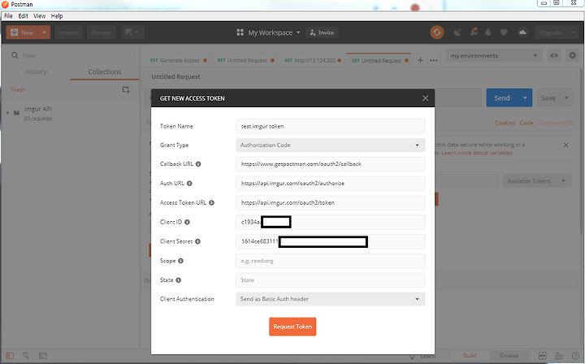Image resolution: width=585 pixels, height=364 pixels.
Task: Open the Postman console icon in status bar
Action: tap(43, 355)
